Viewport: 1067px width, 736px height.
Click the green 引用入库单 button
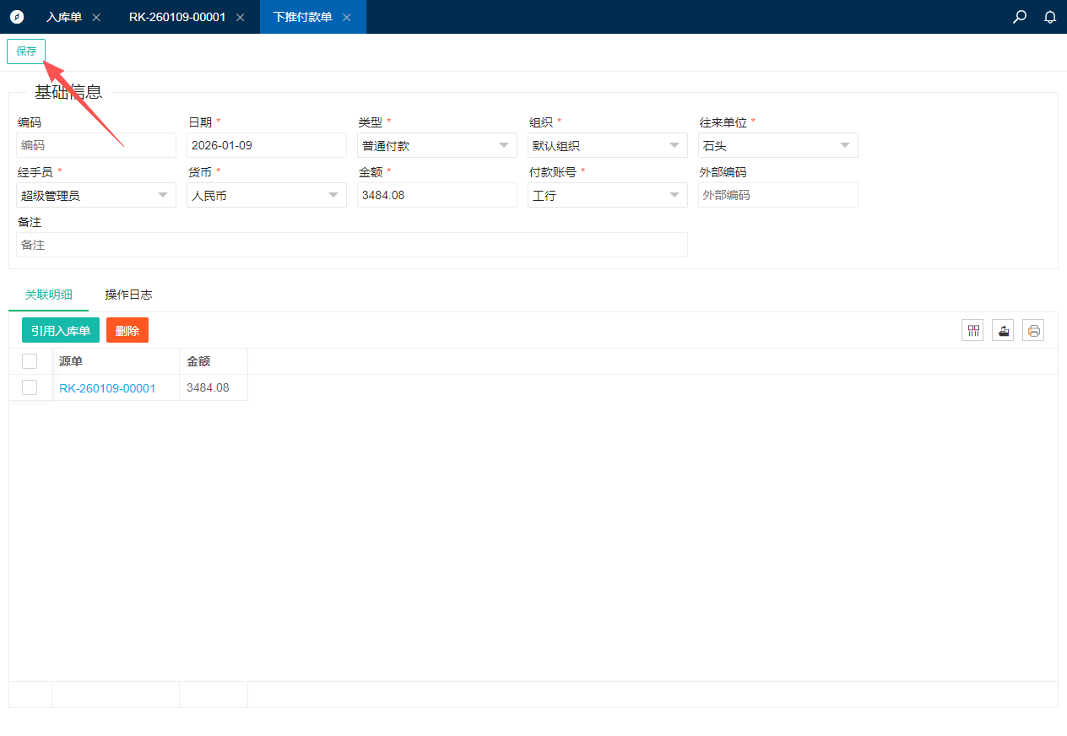pos(61,331)
